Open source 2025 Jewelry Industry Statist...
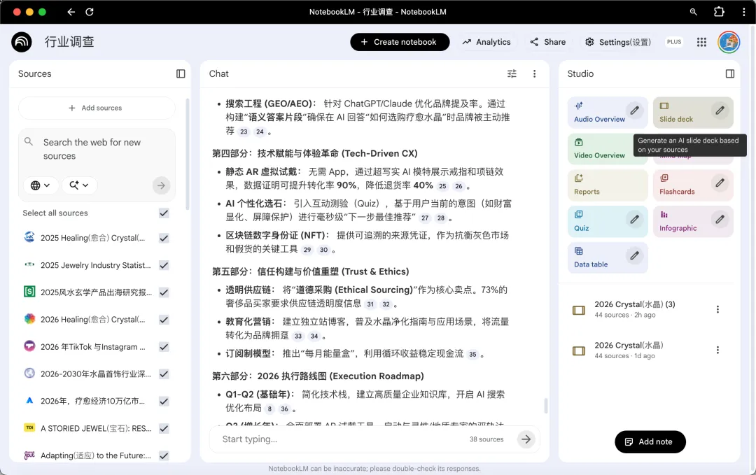The image size is (756, 475). [95, 265]
